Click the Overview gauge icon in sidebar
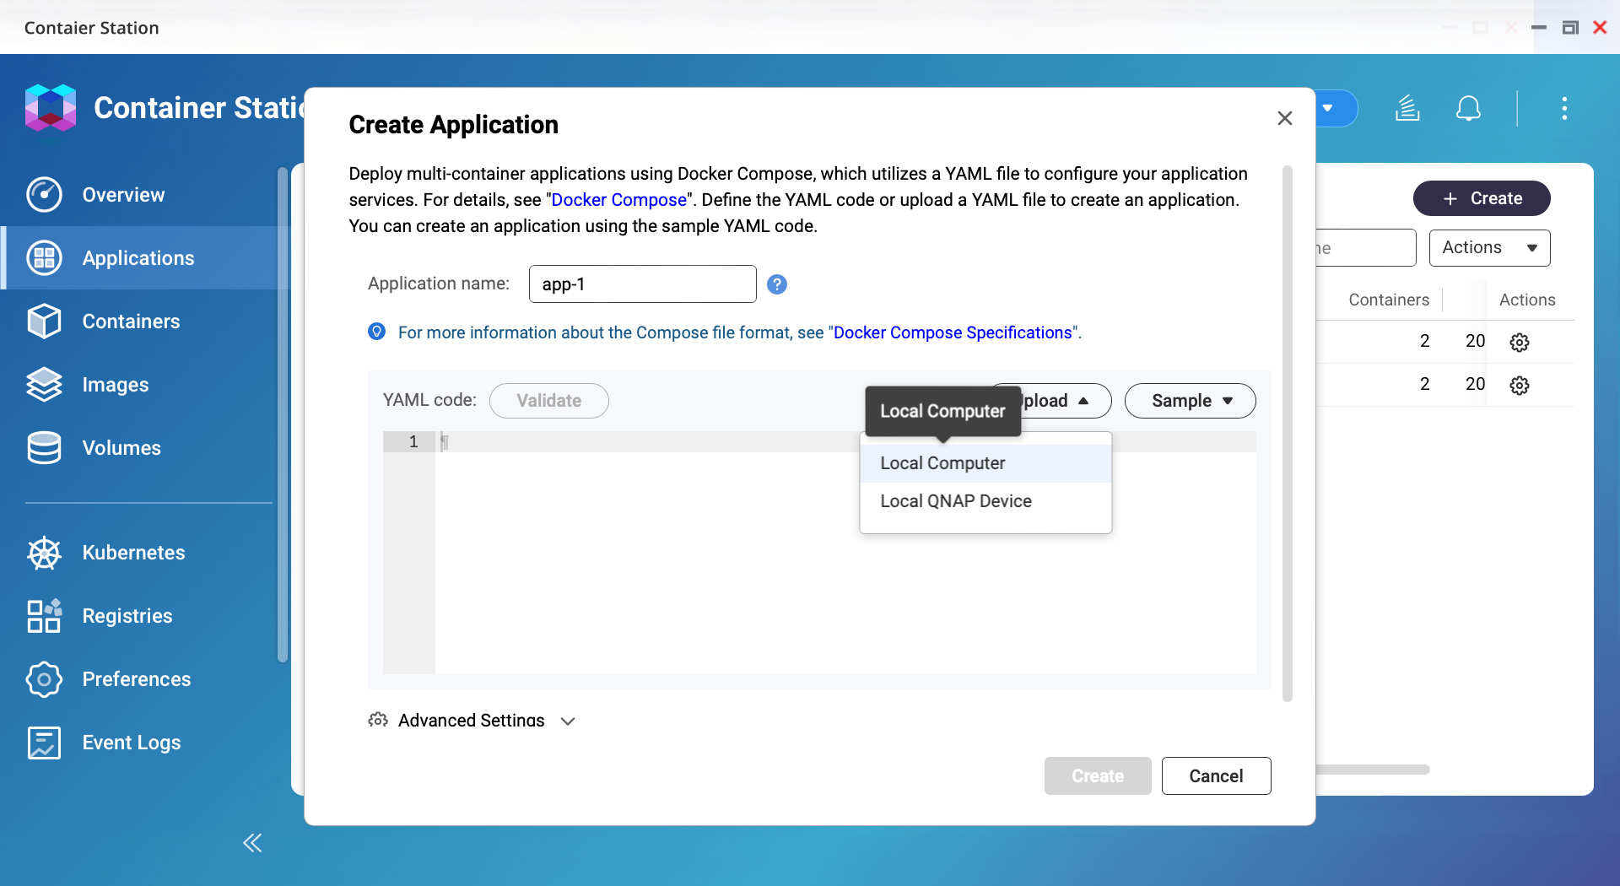 44,195
